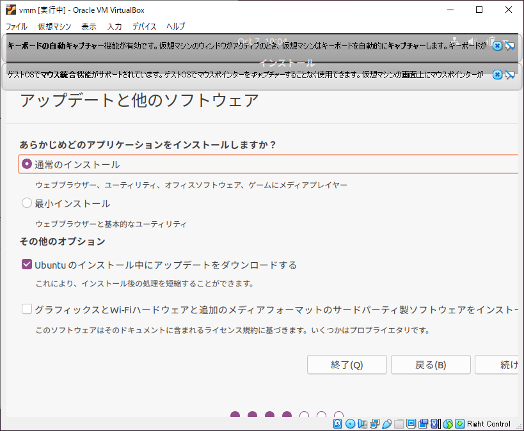Click the mouse integration status icon
The width and height of the screenshot is (524, 431).
click(448, 424)
